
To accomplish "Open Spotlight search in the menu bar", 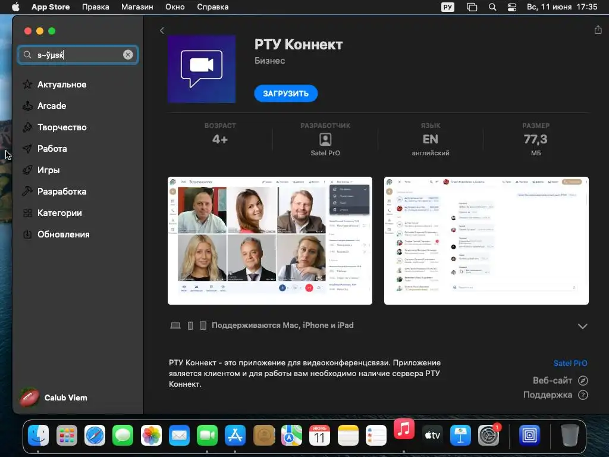I will 492,7.
